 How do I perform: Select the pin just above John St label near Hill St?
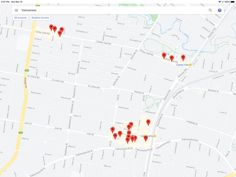[115, 136]
